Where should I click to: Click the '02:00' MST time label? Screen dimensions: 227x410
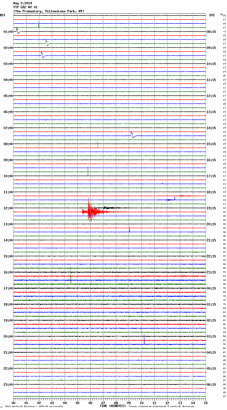tap(8, 48)
